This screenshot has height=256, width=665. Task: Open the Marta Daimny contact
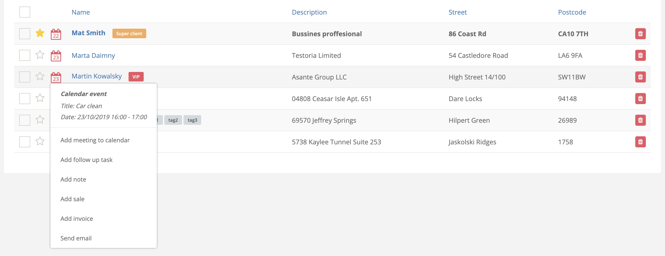93,55
